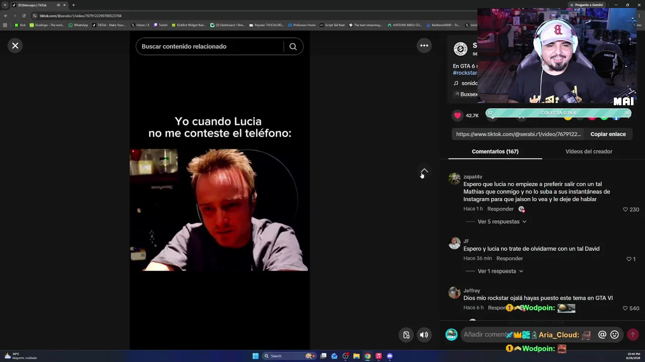
Task: Open the emoji picker in comment box
Action: coord(614,335)
